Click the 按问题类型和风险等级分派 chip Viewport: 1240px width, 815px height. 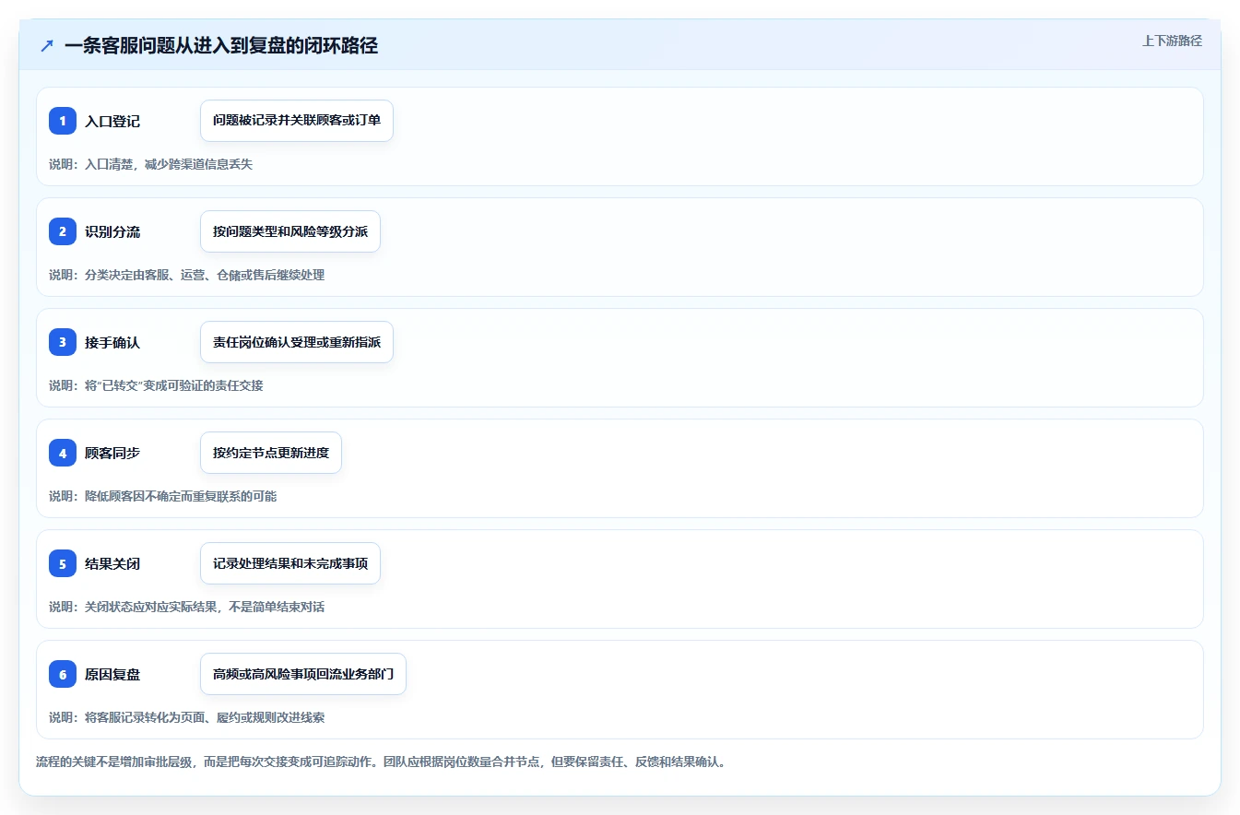[x=290, y=231]
